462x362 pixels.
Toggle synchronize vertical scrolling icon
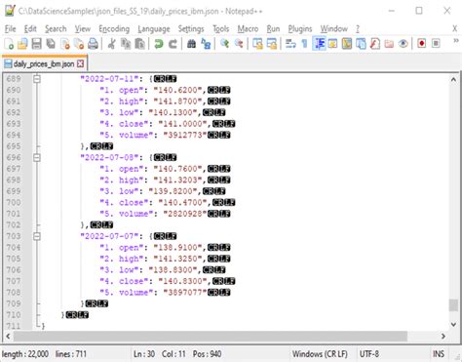(257, 44)
